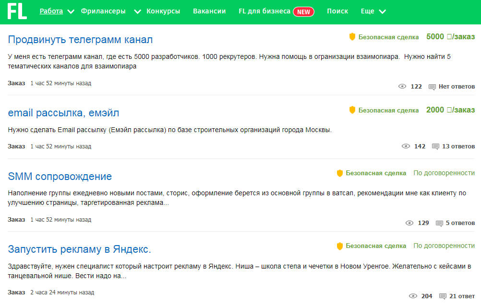The width and height of the screenshot is (481, 303).
Task: Expand the Фрилансеры dropdown arrow
Action: pyautogui.click(x=137, y=11)
